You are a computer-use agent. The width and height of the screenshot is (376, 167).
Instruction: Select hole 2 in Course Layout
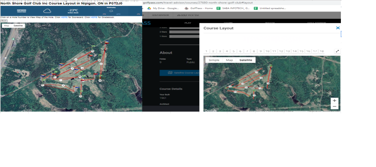(213, 51)
